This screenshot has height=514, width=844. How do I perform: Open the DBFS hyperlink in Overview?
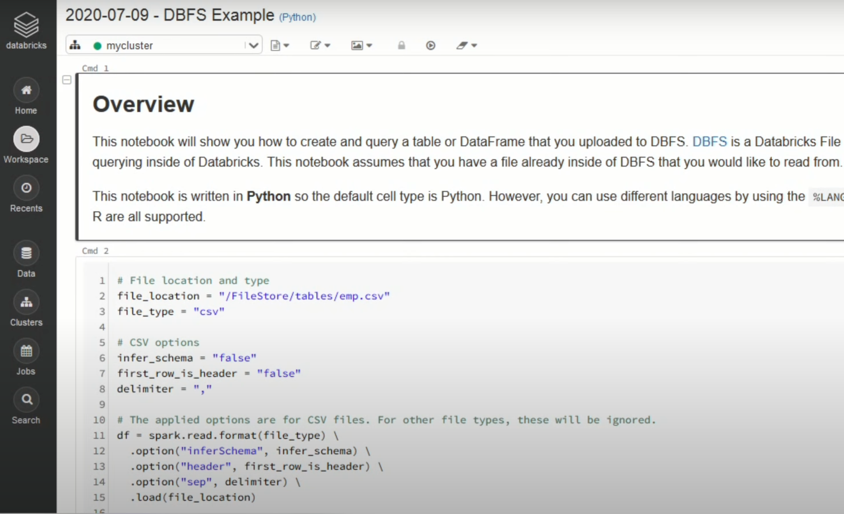(709, 142)
